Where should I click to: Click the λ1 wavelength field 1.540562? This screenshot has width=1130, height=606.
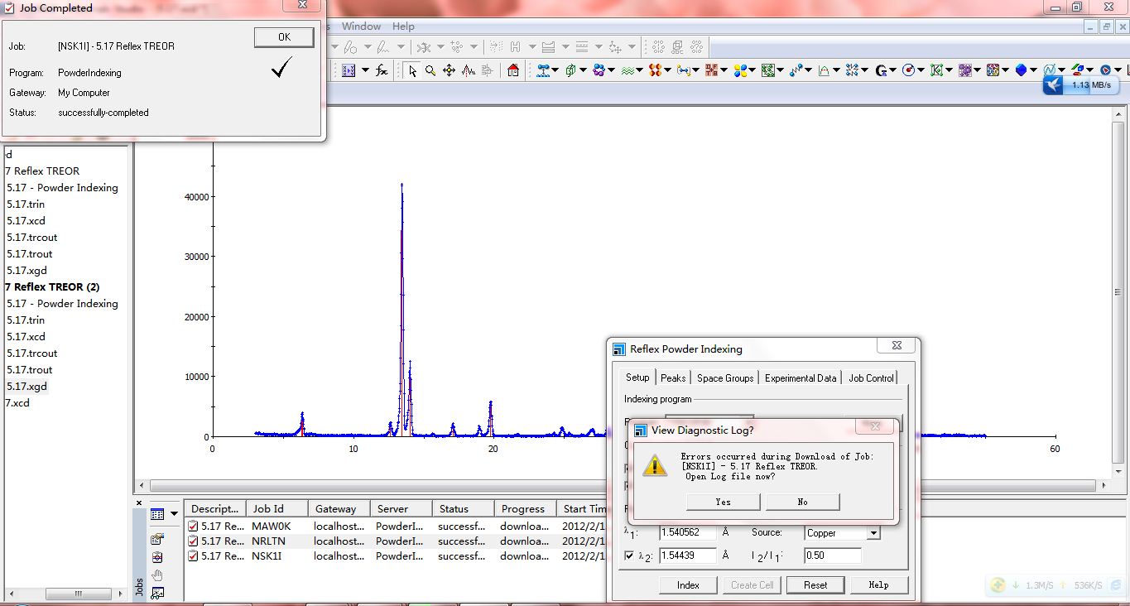(x=688, y=533)
